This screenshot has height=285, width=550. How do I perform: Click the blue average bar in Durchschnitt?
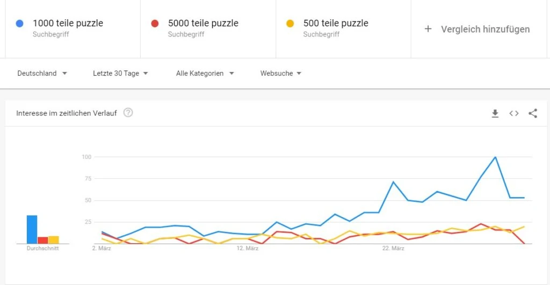32,230
